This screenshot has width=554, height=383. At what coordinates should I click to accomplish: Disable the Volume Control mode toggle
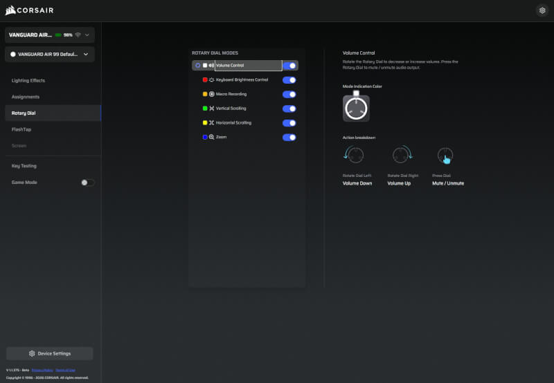289,66
